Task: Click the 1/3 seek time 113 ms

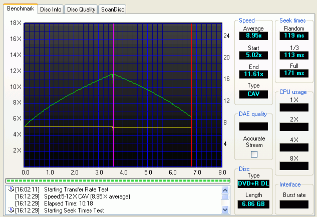Action: click(294, 55)
